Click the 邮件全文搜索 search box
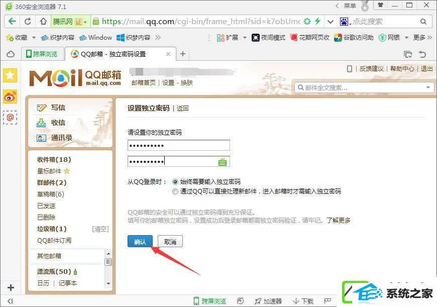The height and width of the screenshot is (307, 437). [364, 87]
